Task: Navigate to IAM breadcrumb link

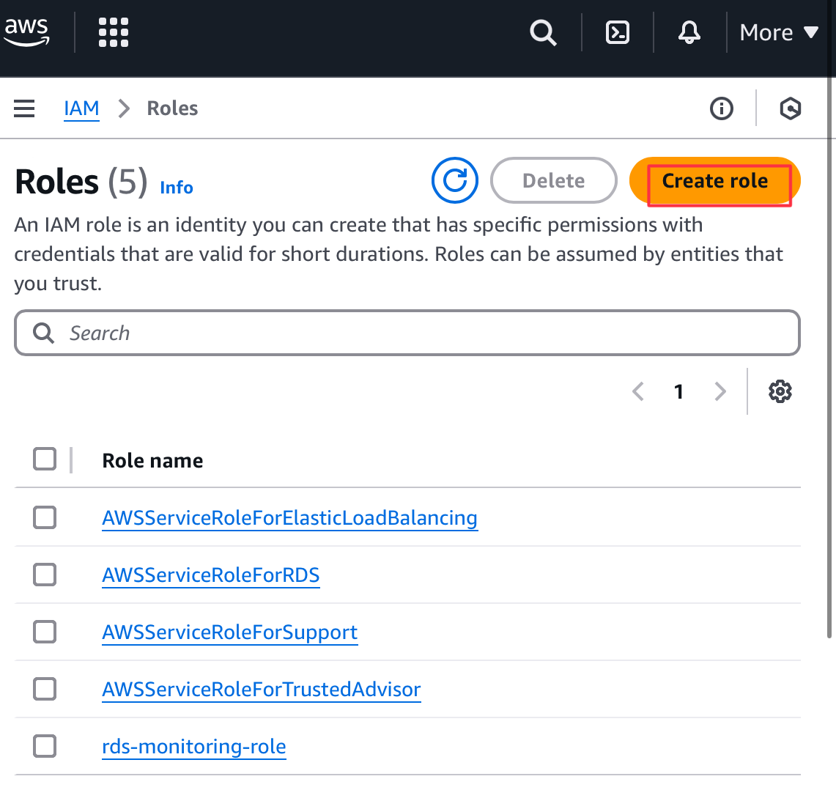Action: [81, 108]
